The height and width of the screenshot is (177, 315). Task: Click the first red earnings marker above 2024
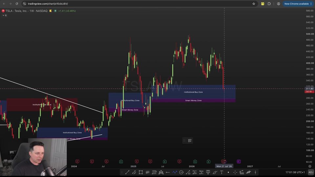pyautogui.click(x=77, y=162)
